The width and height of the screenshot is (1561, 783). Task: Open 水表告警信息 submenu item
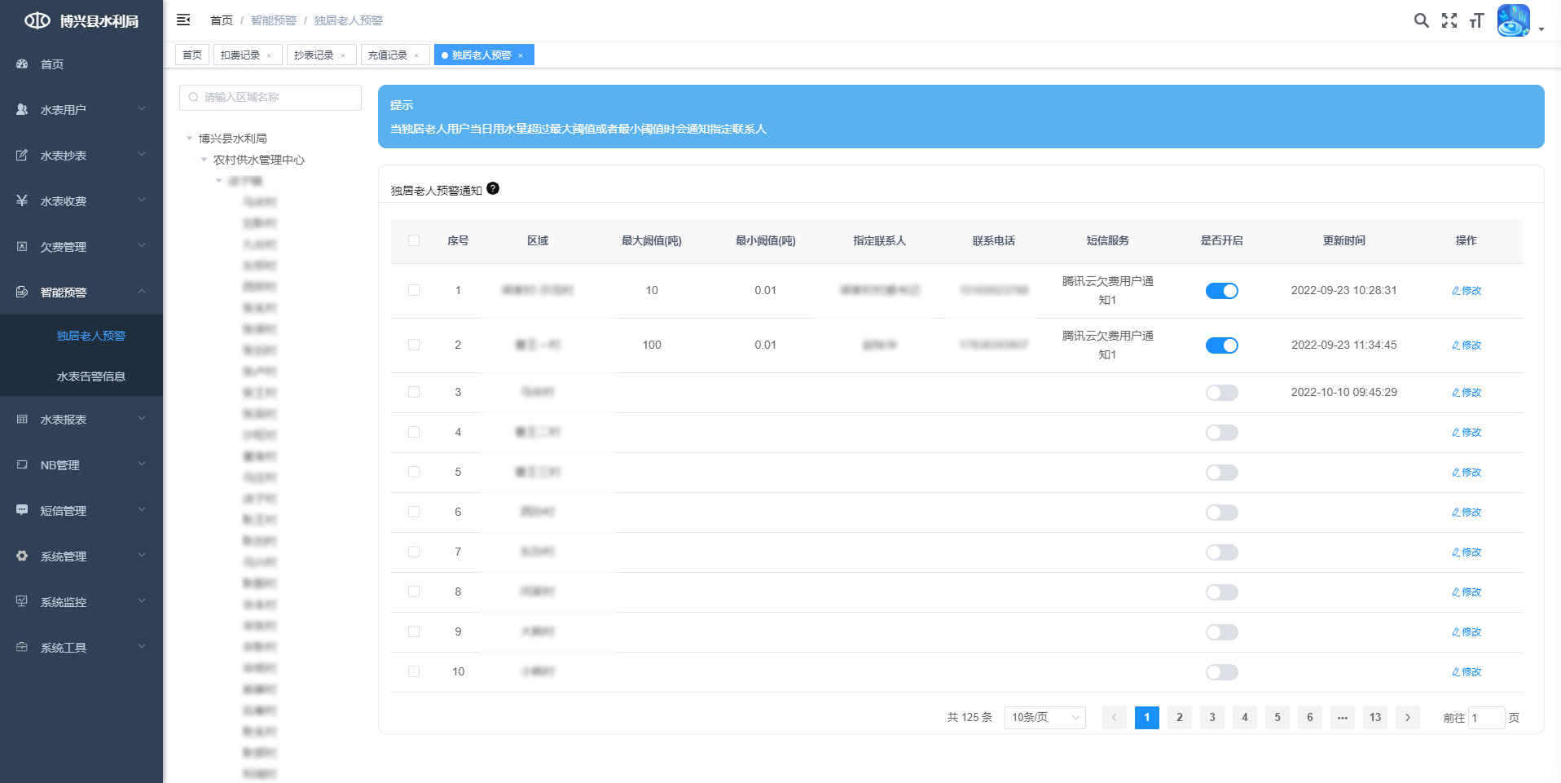tap(90, 376)
